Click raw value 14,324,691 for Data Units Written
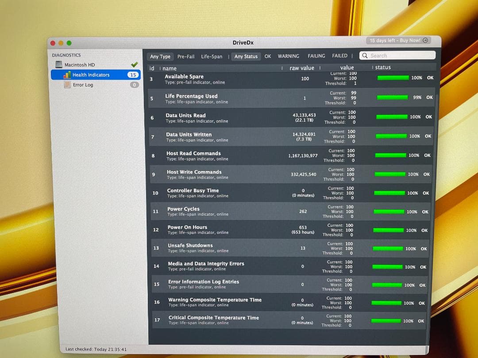Image resolution: width=478 pixels, height=358 pixels. [304, 134]
